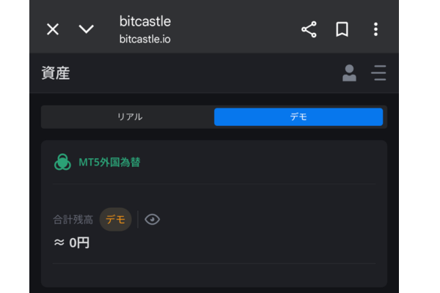Open the three-dot overflow menu
The image size is (440, 293).
375,29
